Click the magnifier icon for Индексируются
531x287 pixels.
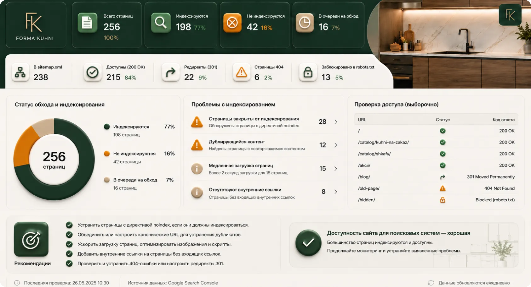(x=161, y=23)
